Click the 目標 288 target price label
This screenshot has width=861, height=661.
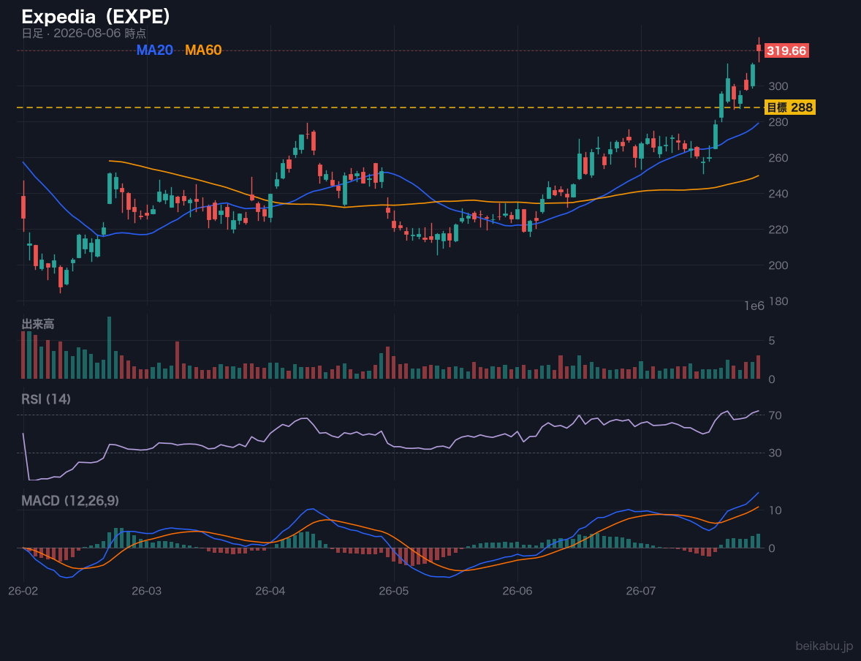[789, 107]
